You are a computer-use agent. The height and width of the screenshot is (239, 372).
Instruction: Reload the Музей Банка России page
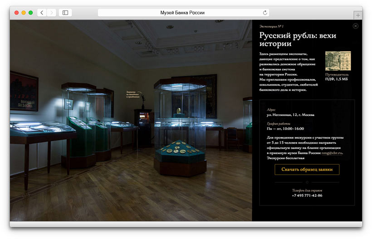click(265, 13)
